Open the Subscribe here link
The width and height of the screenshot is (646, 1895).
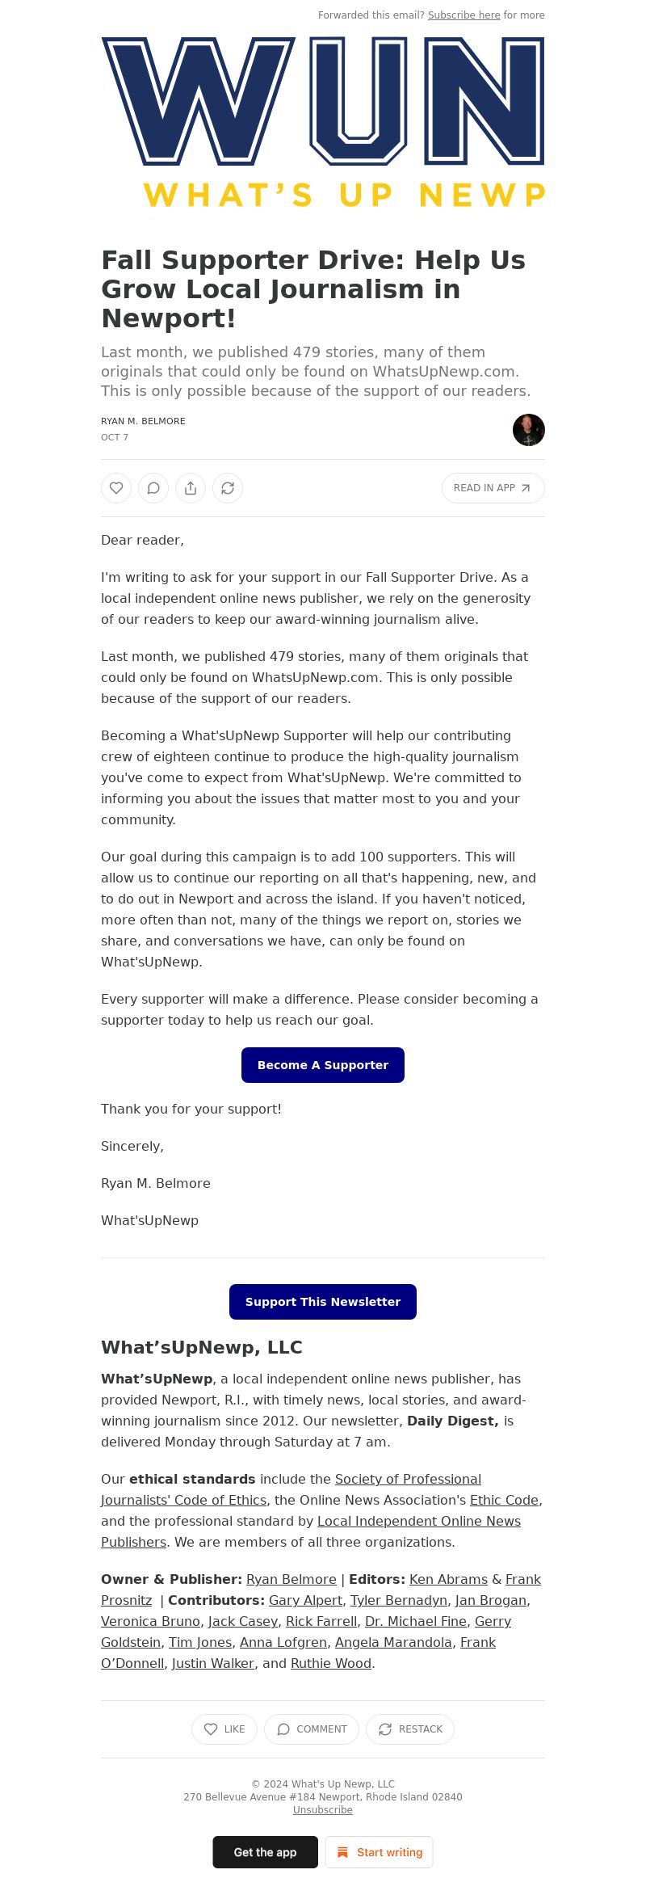point(464,15)
